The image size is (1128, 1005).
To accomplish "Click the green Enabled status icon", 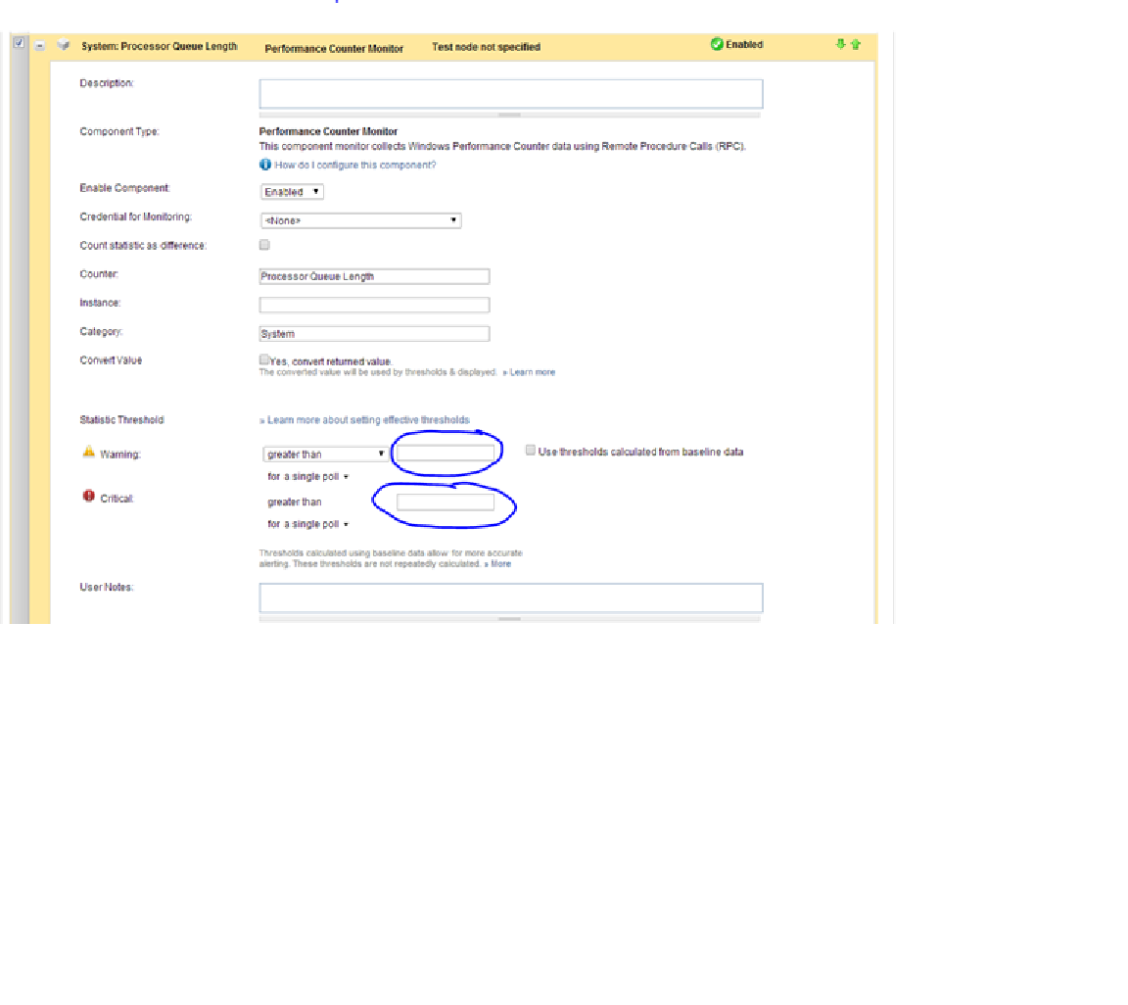I will click(x=717, y=44).
